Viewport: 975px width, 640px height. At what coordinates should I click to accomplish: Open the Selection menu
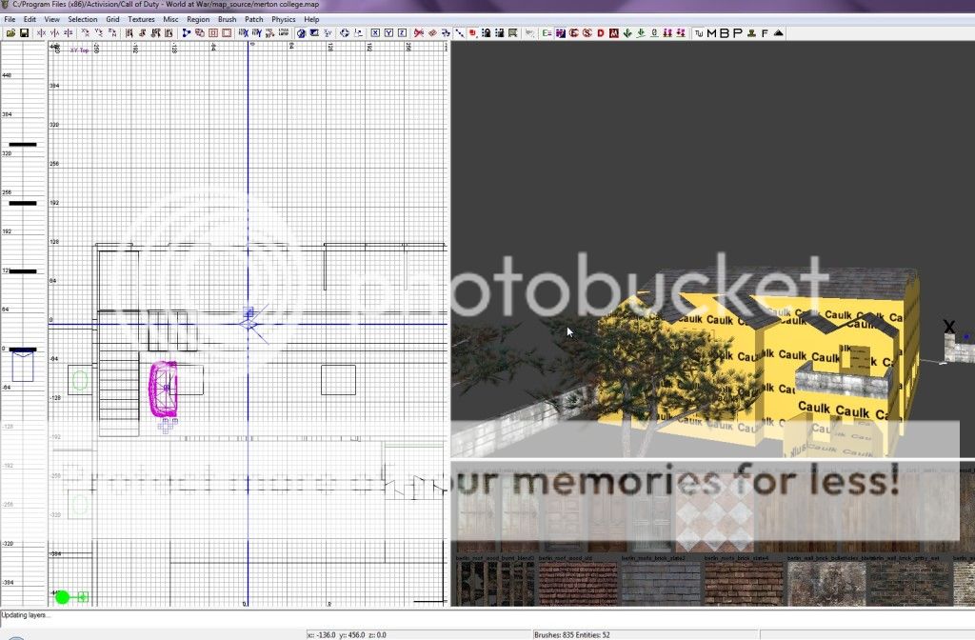82,19
